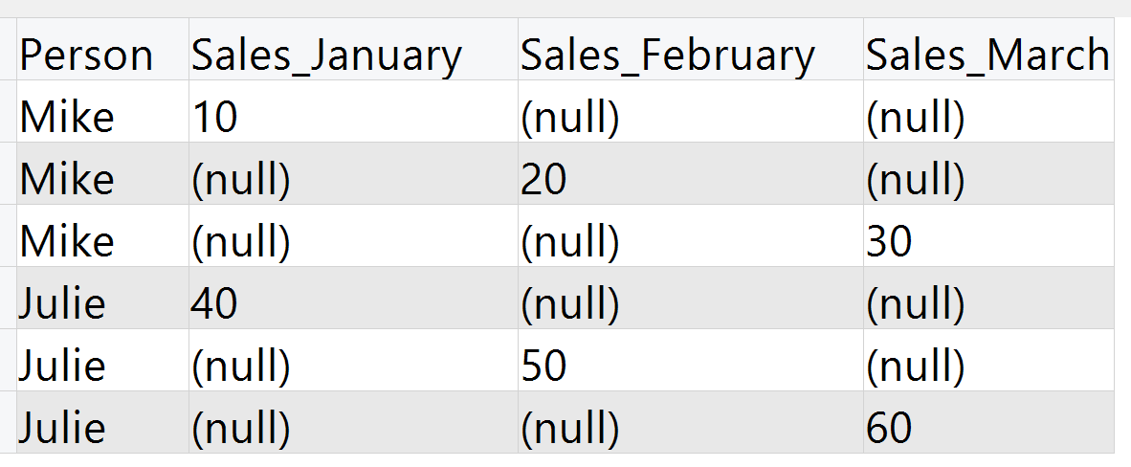The image size is (1131, 467).
Task: Click the cell with value 30
Action: tap(988, 235)
